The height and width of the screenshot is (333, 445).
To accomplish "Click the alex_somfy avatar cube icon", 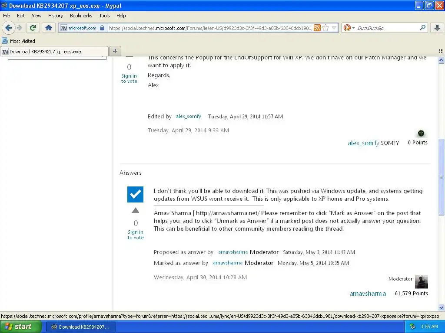I will coord(421,133).
